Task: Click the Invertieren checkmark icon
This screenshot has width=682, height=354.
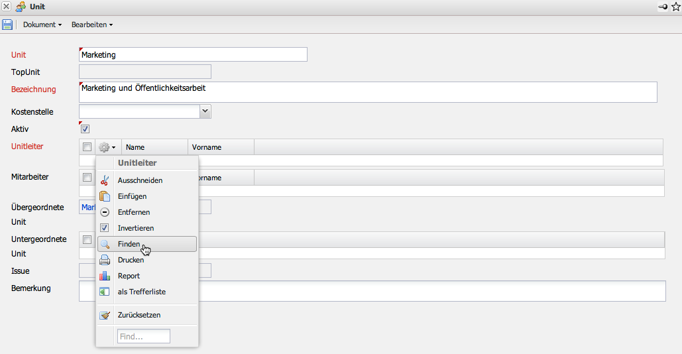Action: tap(105, 228)
